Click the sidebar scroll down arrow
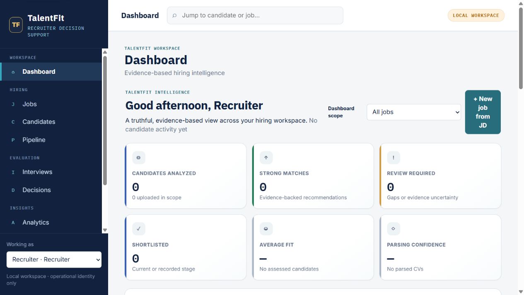Screen dimensions: 524x295 tap(105, 230)
